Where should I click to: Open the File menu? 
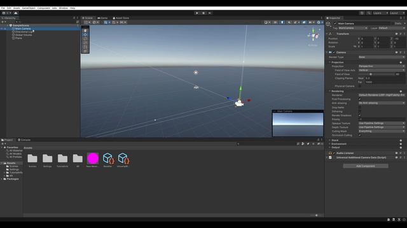(x=3, y=8)
